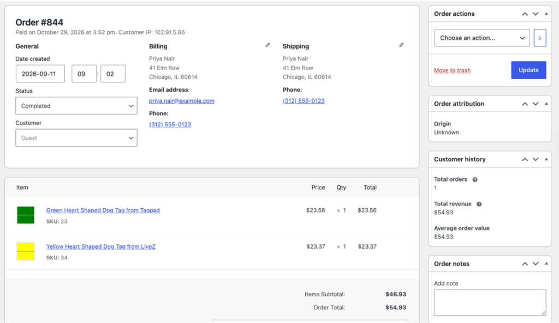Click the $23.37 total for yellow tag
This screenshot has width=559, height=323.
pyautogui.click(x=367, y=246)
